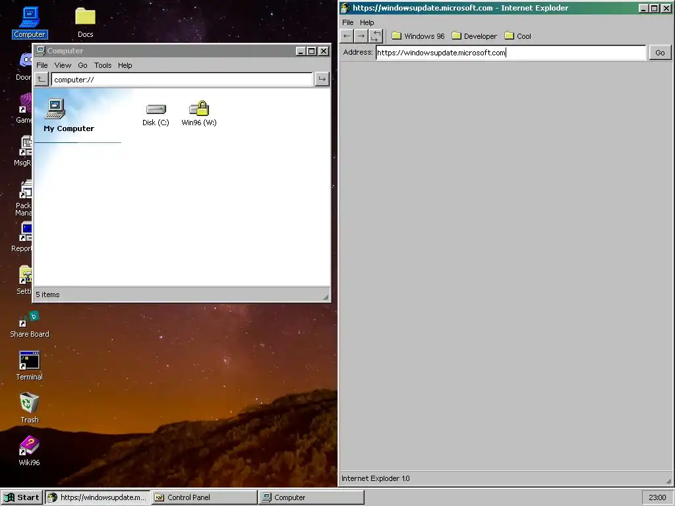675x506 pixels.
Task: Open the locked Win96 (W:) drive
Action: pos(199,115)
